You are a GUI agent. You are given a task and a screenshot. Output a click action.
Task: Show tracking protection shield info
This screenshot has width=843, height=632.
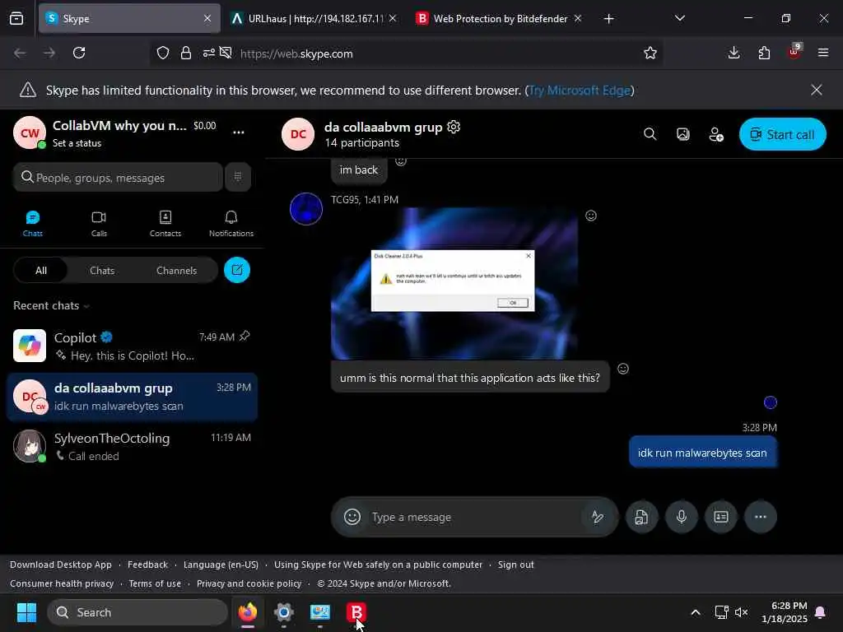tap(163, 53)
